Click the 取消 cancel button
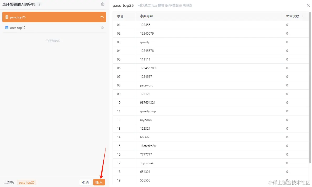The width and height of the screenshot is (312, 187). pos(85,183)
